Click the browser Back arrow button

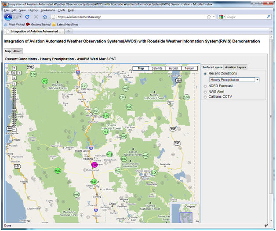click(x=8, y=17)
